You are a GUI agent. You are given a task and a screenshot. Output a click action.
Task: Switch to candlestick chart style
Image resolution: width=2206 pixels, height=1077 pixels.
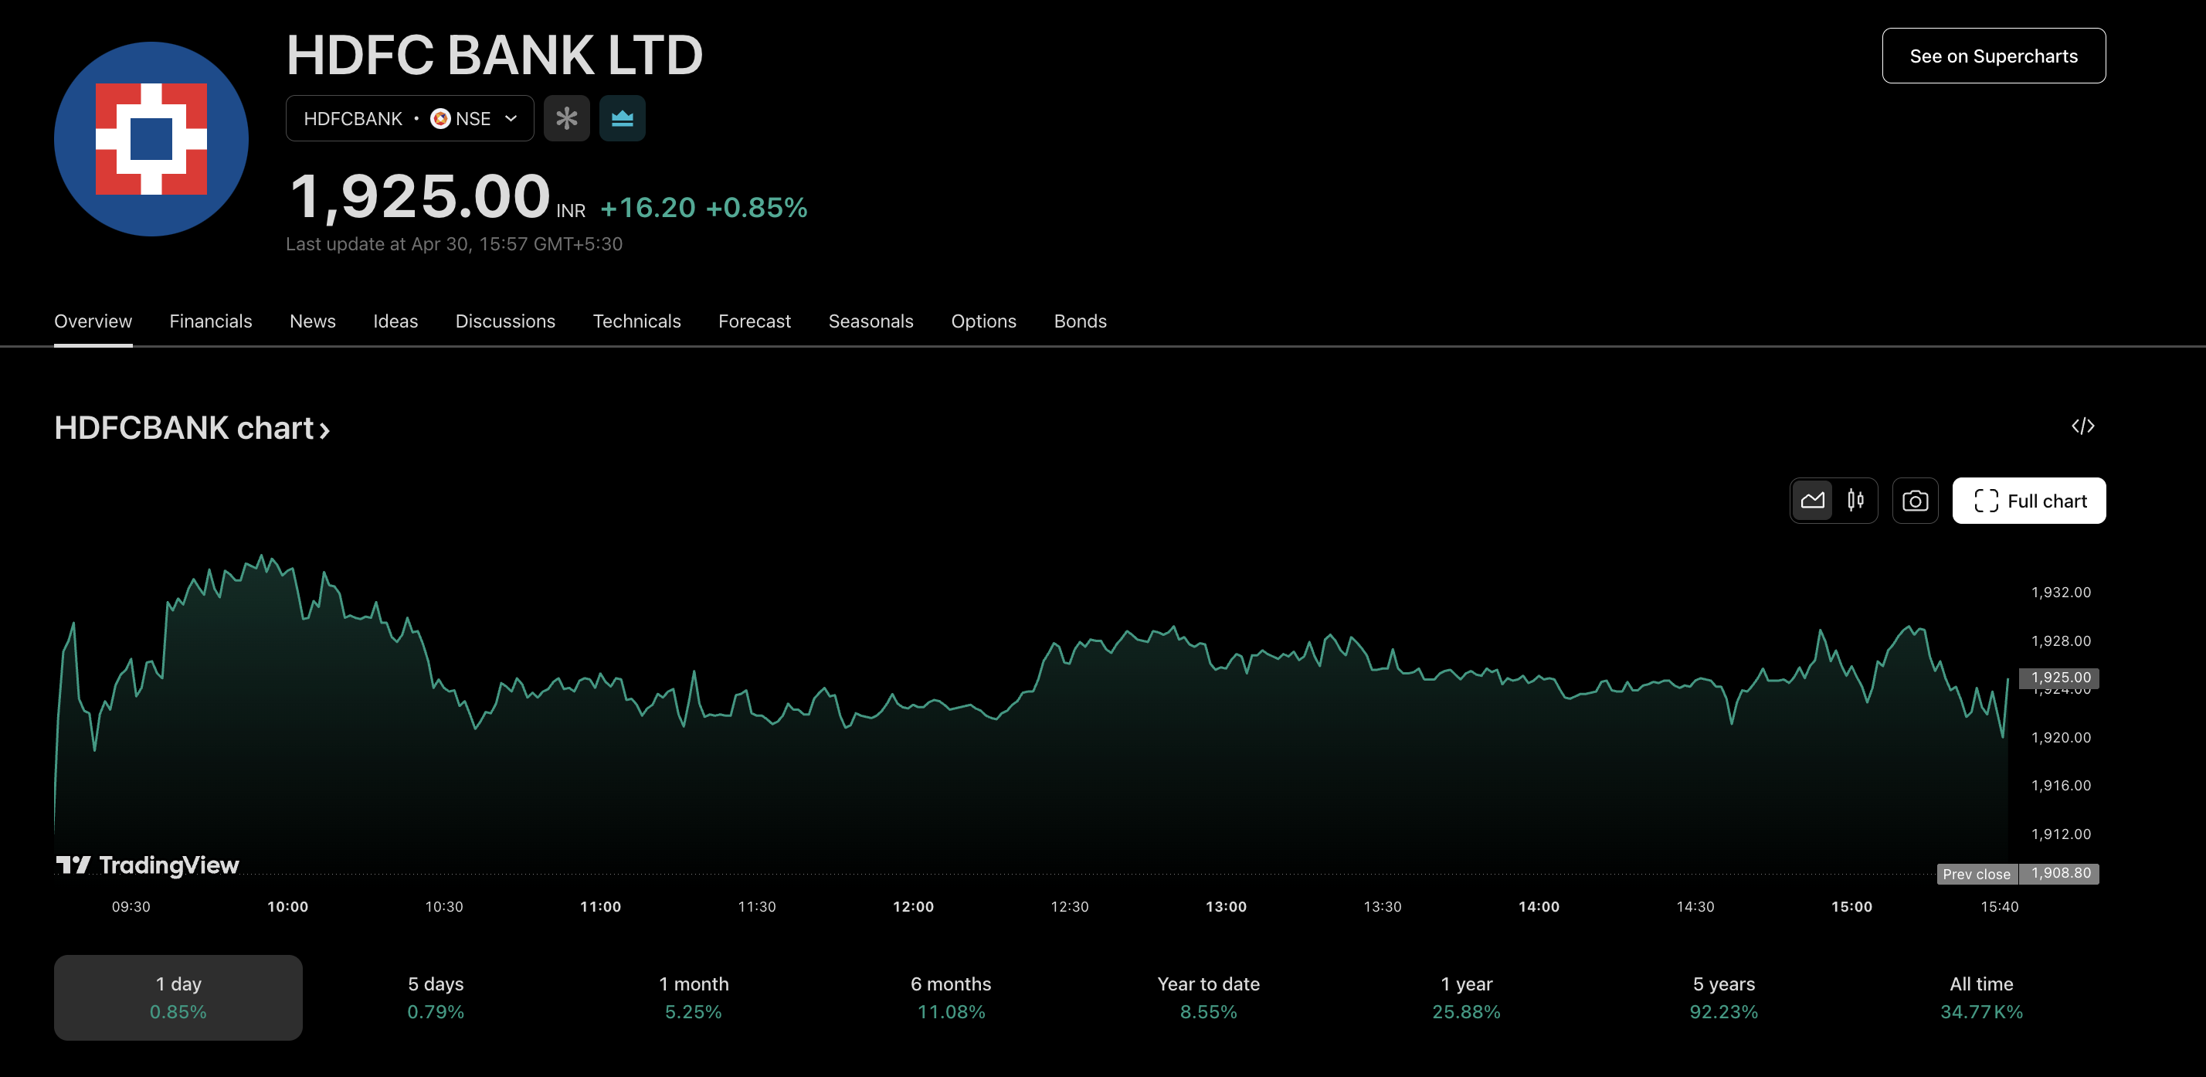point(1855,501)
